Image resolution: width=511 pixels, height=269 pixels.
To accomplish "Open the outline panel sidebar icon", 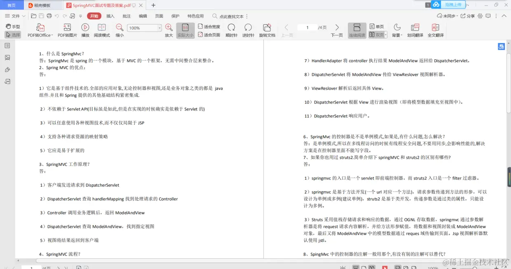I will [x=7, y=46].
